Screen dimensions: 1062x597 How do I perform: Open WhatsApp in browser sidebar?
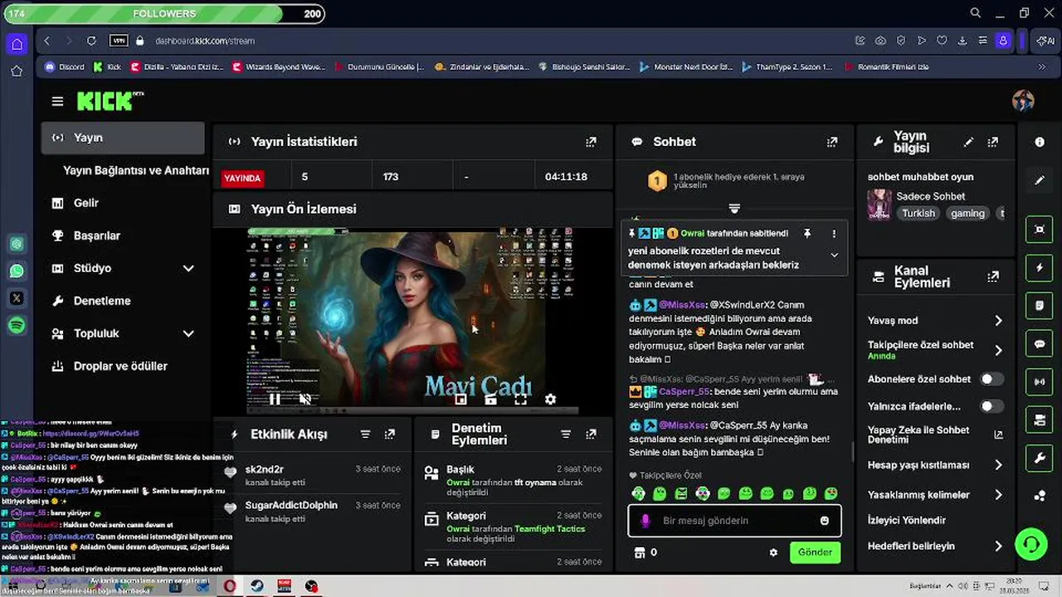point(17,271)
